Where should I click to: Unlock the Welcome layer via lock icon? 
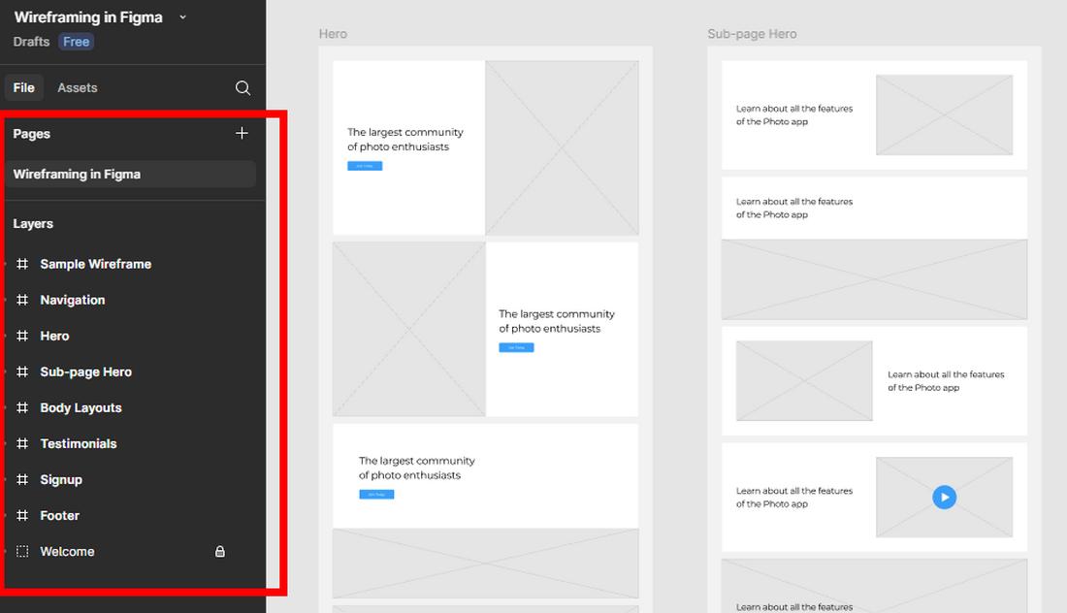click(220, 552)
